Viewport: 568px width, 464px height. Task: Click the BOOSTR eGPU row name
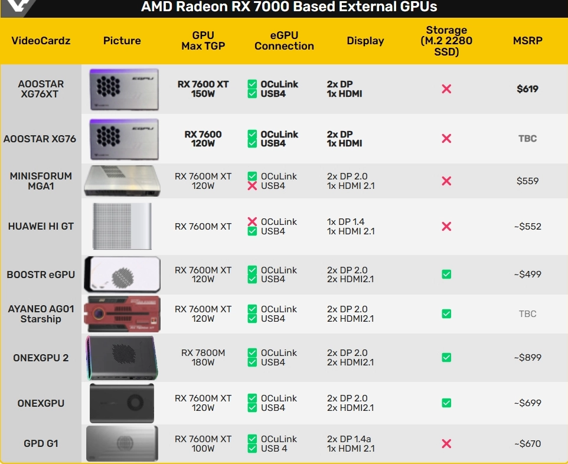tap(41, 275)
